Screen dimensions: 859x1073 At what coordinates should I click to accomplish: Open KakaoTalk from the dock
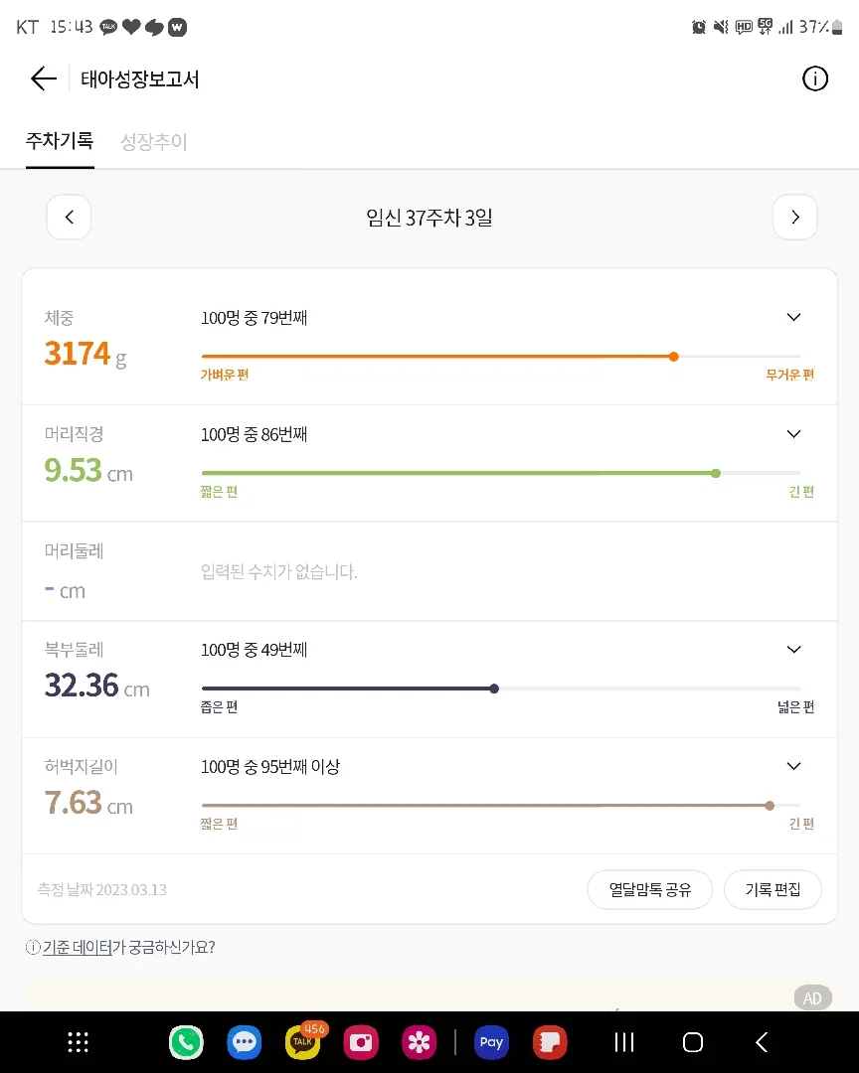tap(303, 1042)
